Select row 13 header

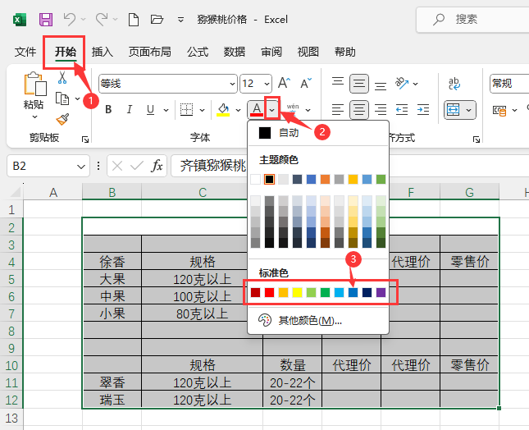pyautogui.click(x=11, y=418)
